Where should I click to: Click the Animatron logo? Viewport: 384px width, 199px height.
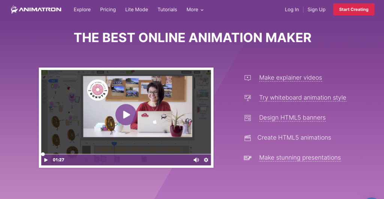pos(36,9)
